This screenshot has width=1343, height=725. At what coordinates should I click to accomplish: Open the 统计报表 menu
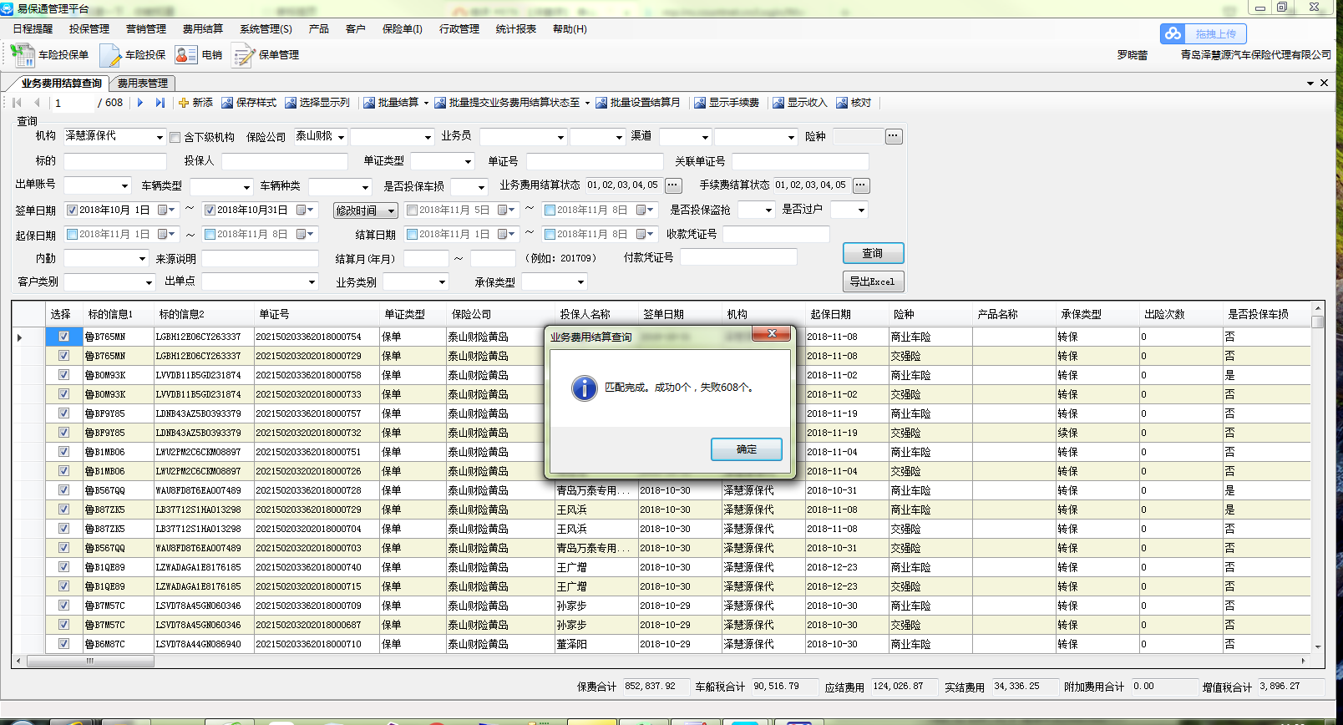click(515, 29)
